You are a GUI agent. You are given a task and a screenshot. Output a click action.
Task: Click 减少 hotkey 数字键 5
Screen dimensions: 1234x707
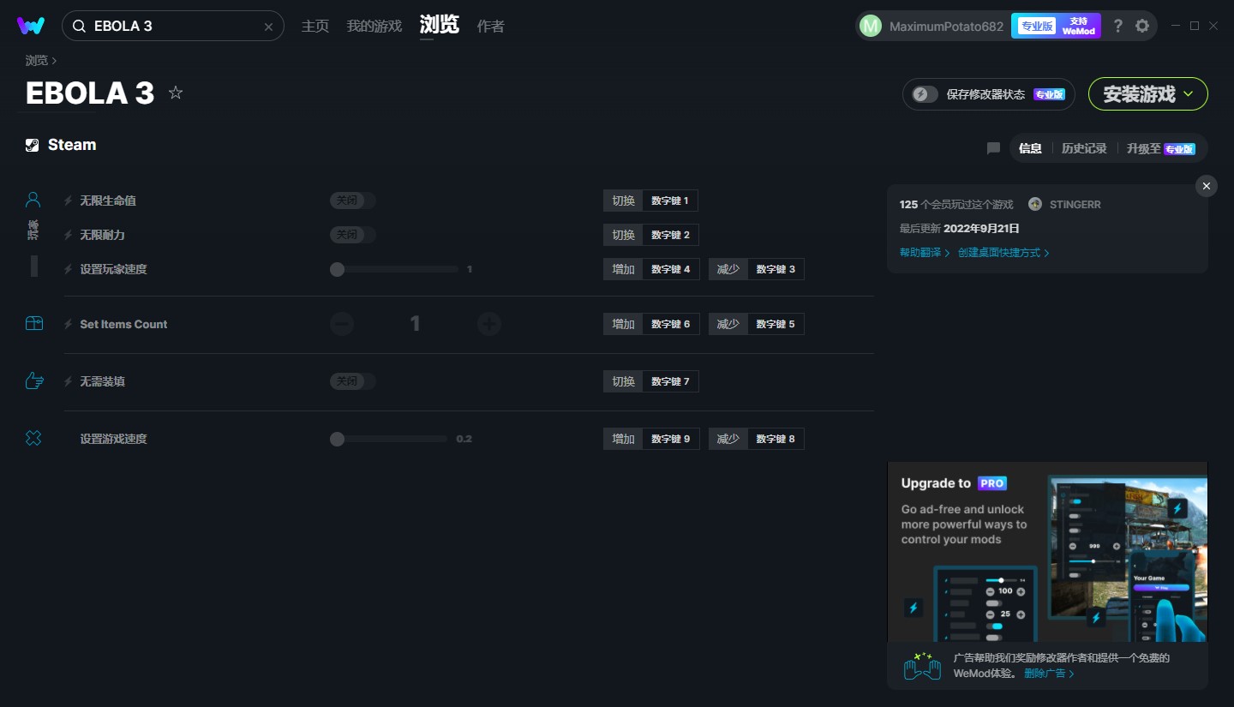(x=757, y=324)
